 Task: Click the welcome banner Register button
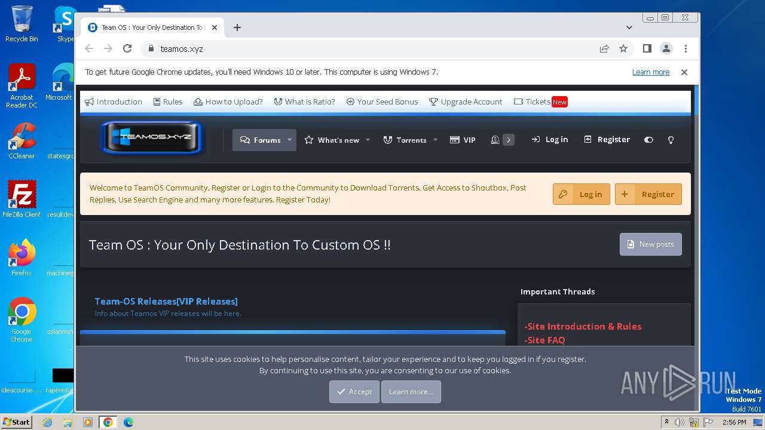tap(648, 194)
